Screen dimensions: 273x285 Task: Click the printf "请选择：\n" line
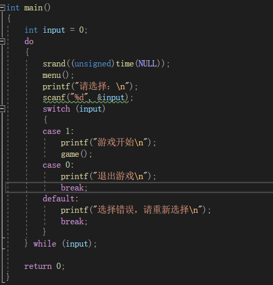[90, 86]
